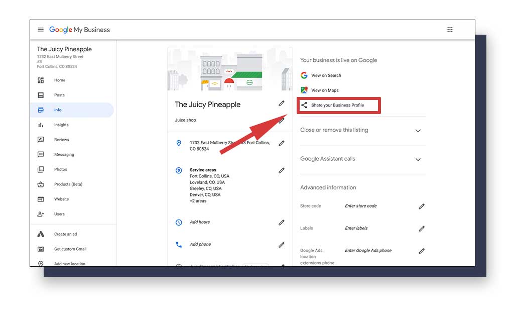Click the Home dashboard icon
Image resolution: width=514 pixels, height=311 pixels.
pos(41,80)
